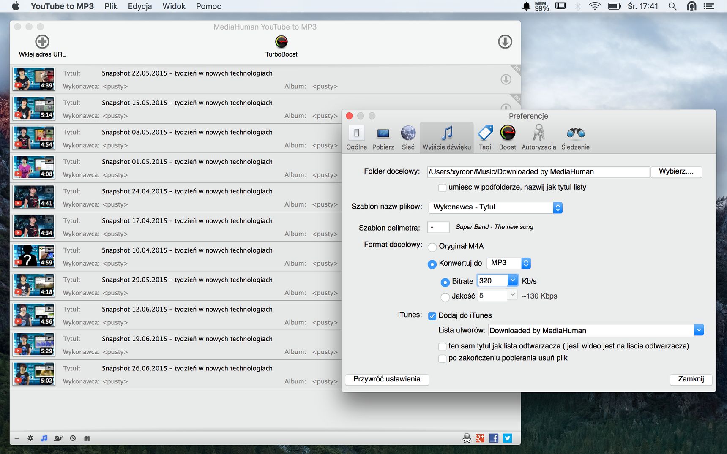
Task: Uncheck Dodaj do iTunes checkbox
Action: (432, 316)
